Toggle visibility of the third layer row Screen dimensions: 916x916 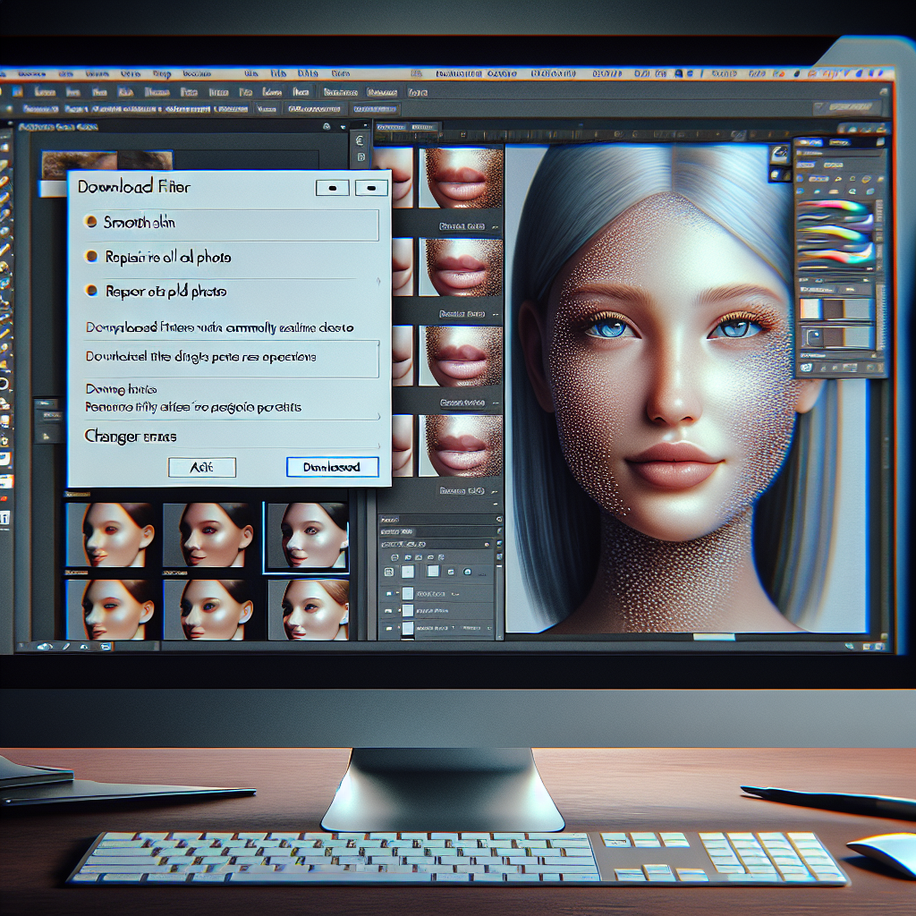[388, 628]
